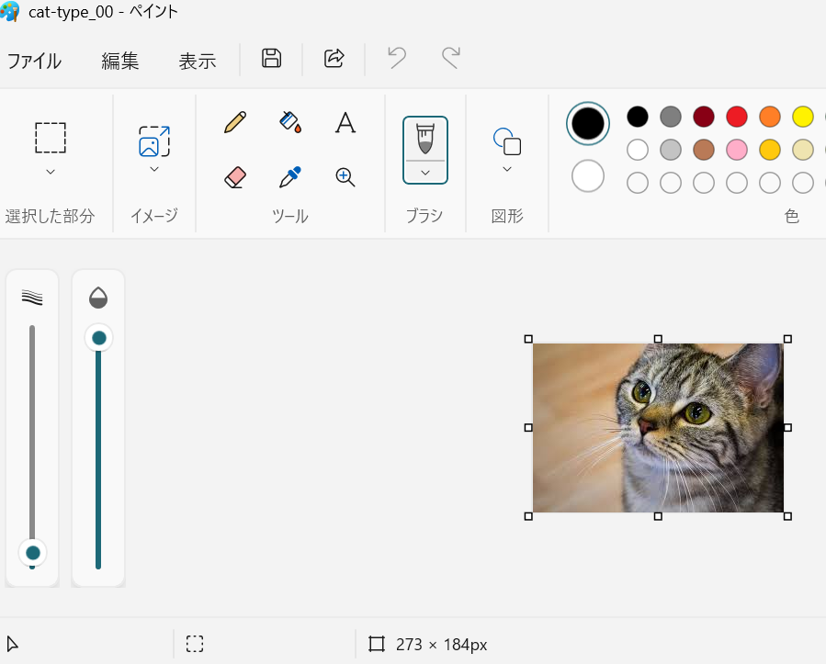Pick the light gray swatch
Viewport: 826px width, 664px height.
[671, 150]
